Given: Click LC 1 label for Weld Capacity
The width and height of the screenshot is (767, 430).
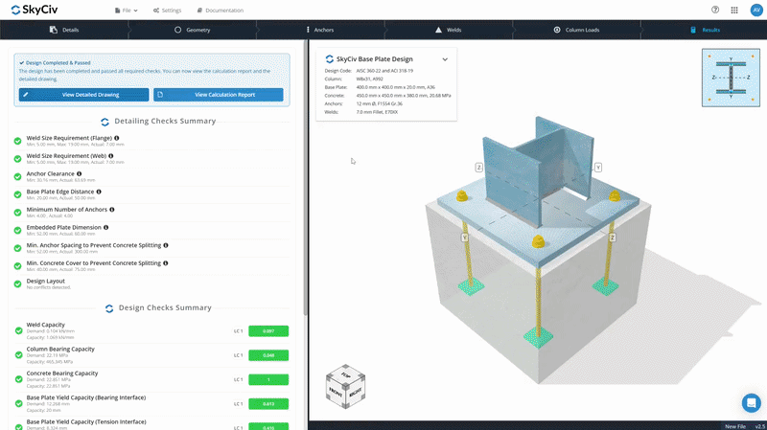Looking at the screenshot, I should [x=238, y=331].
